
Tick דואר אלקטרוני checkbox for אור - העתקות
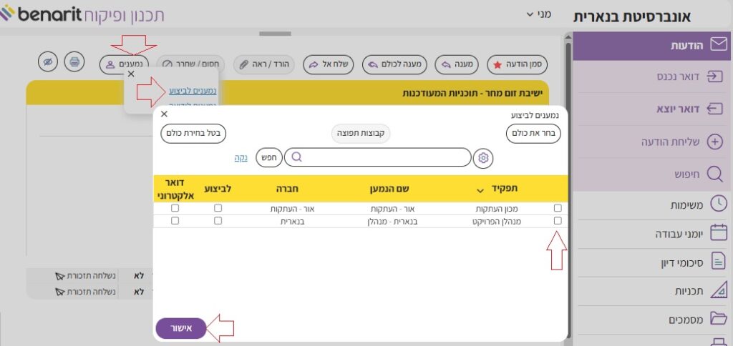175,208
